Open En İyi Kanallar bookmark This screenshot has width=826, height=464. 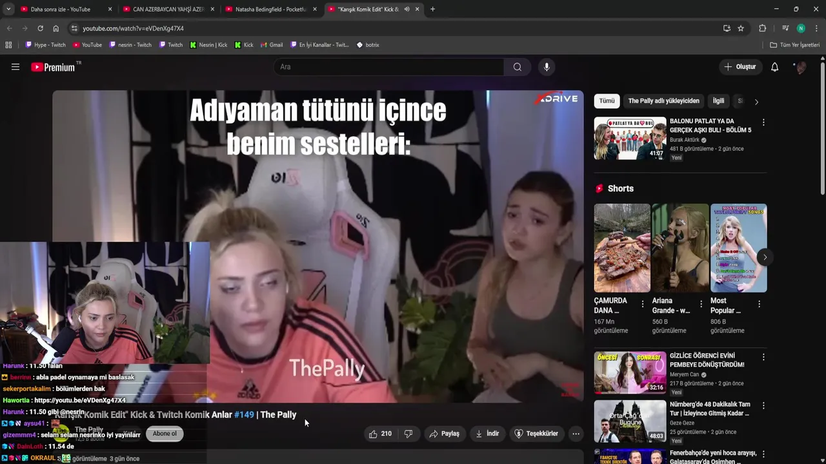319,45
